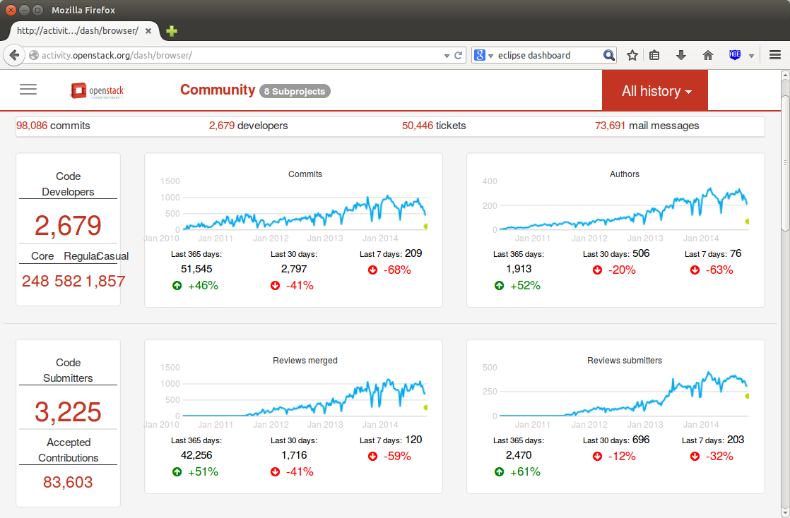
Task: Open the hamburger sidebar menu on the dashboard
Action: pos(28,89)
